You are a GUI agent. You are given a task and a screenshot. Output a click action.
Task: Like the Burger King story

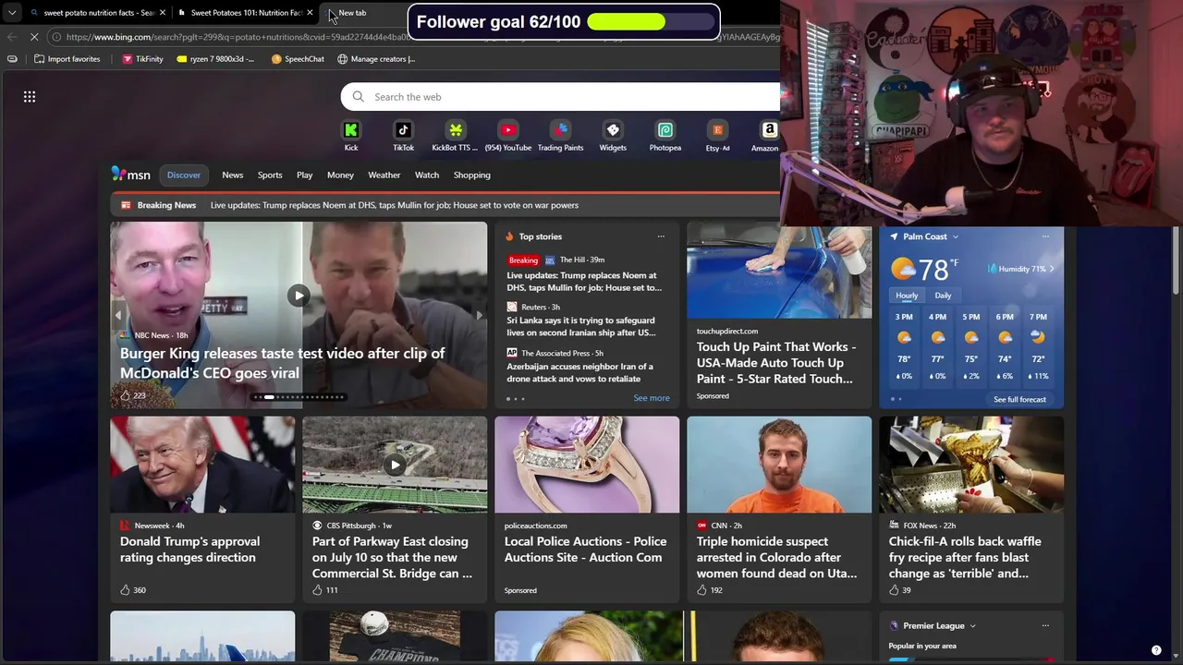126,395
